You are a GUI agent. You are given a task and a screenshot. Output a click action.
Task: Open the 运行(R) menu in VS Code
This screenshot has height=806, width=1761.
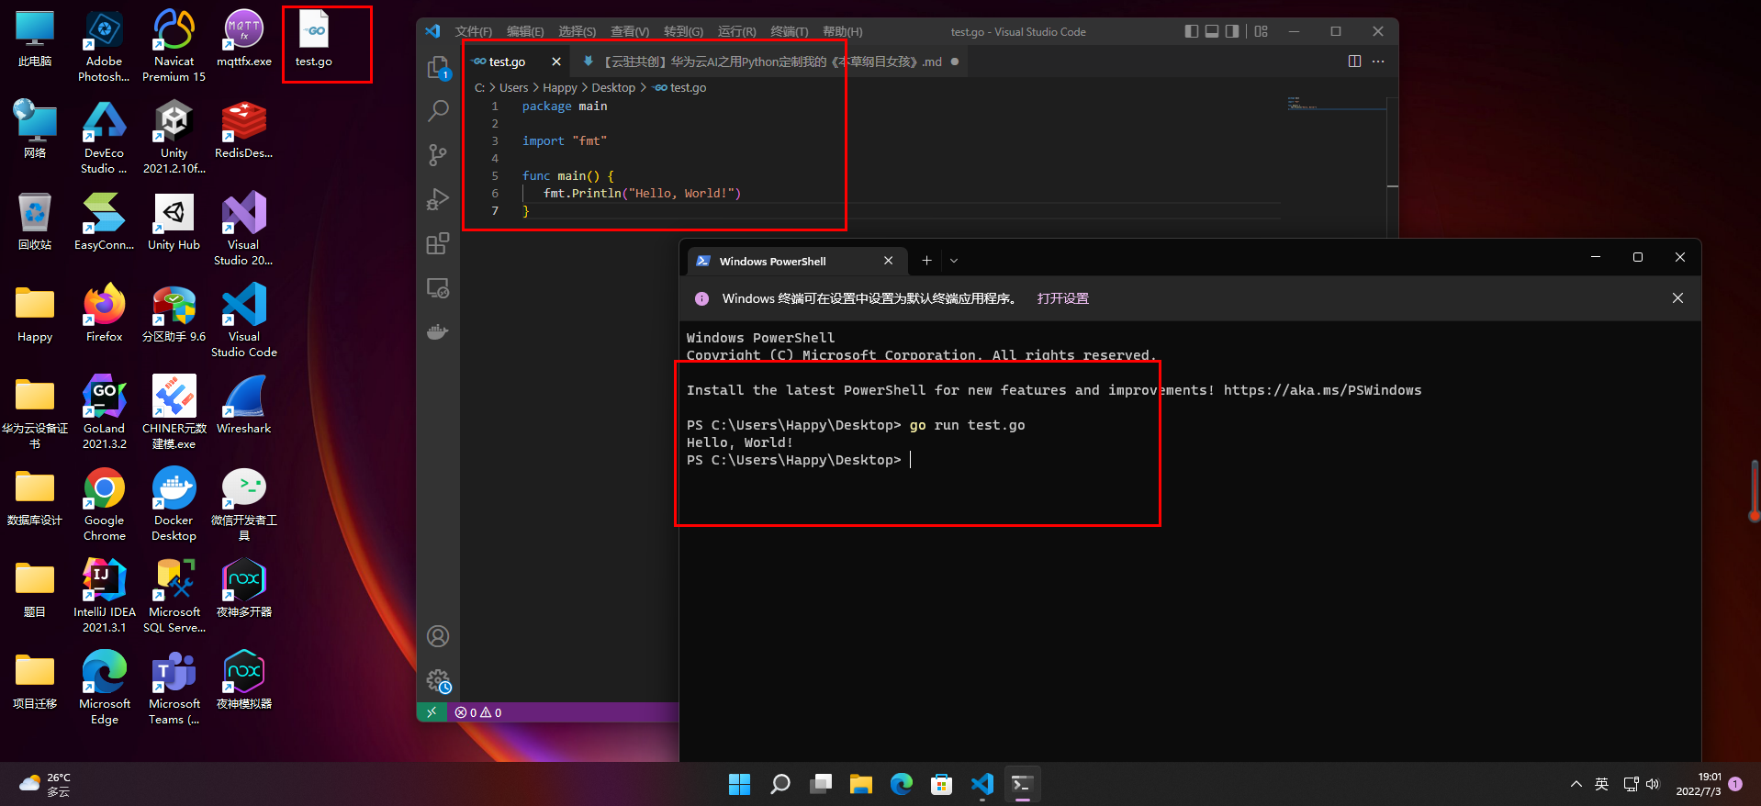(736, 31)
